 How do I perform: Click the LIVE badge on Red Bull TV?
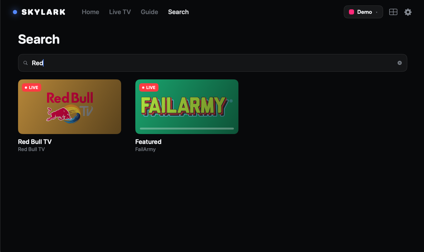pos(32,87)
